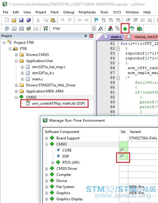Open Pack Installer icon
Image resolution: width=158 pixels, height=203 pixels.
(139, 29)
